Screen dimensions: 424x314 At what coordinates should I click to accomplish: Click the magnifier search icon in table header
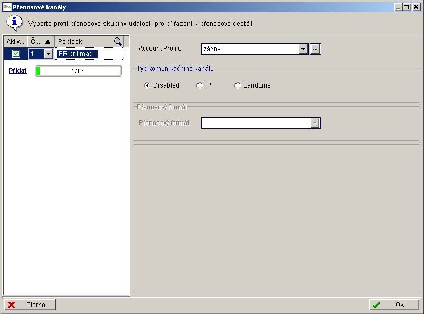coord(118,42)
